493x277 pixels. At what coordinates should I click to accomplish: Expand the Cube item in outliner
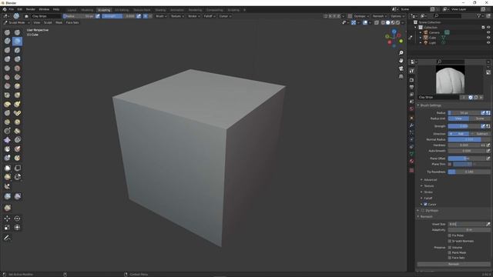click(x=421, y=38)
